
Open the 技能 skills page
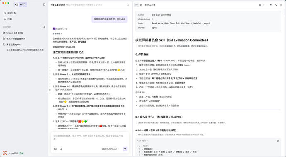click(8, 19)
